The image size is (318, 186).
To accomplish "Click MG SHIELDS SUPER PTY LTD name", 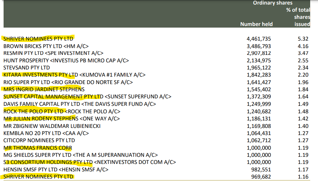I will coord(37,155).
